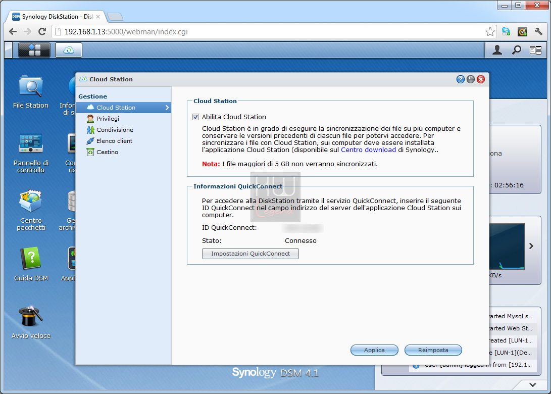
Task: Bookmark page with star icon
Action: [x=490, y=32]
